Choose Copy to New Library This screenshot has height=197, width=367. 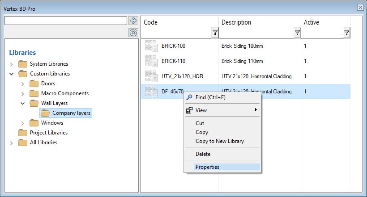(x=220, y=141)
